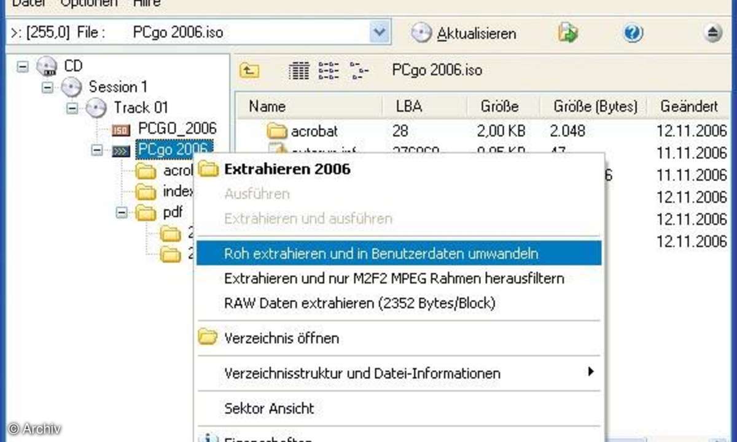This screenshot has height=442, width=737.
Task: Open the blue help question mark icon
Action: coord(633,33)
